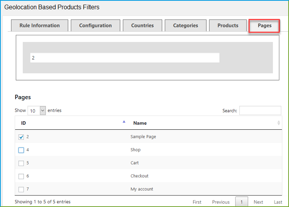Switch to the Products tab
Viewport: 289px width, 207px height.
tap(228, 25)
